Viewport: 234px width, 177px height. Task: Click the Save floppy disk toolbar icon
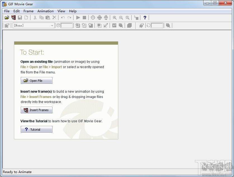(20, 18)
